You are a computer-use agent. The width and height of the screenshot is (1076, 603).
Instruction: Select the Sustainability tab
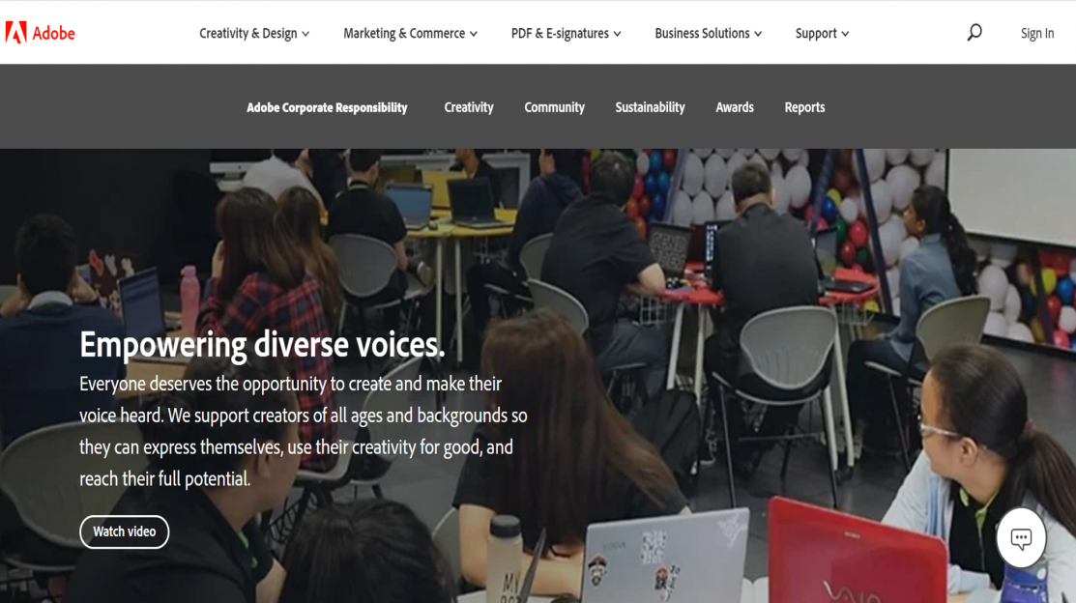point(650,107)
